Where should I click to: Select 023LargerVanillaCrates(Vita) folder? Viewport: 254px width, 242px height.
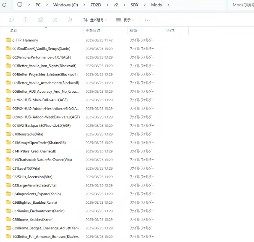(x=35, y=185)
